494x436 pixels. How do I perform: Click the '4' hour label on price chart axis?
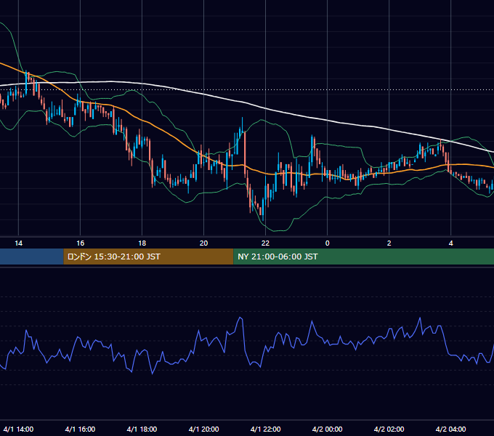pyautogui.click(x=451, y=243)
